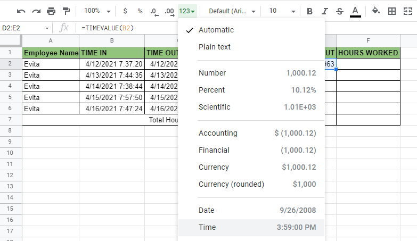Apply Bold formatting
Screen dimensions: 417x241
tap(310, 11)
